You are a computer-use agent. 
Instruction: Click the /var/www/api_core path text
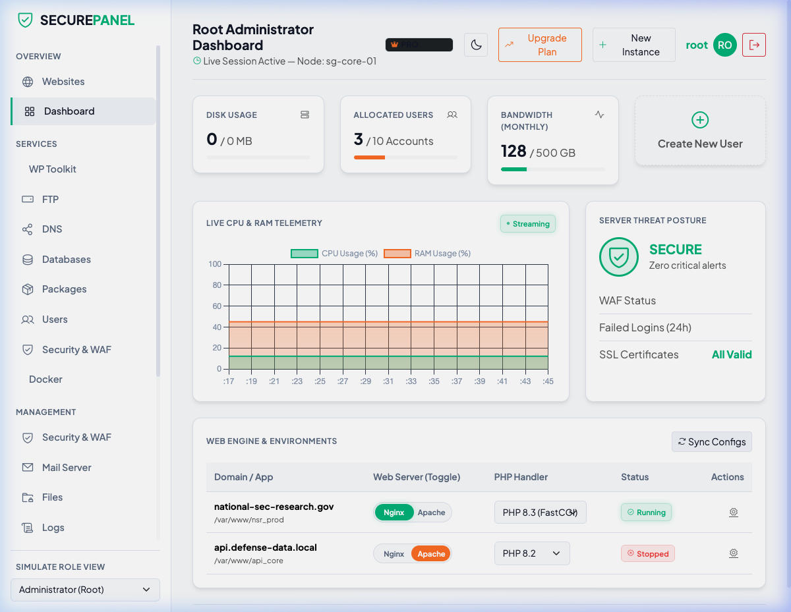click(249, 561)
